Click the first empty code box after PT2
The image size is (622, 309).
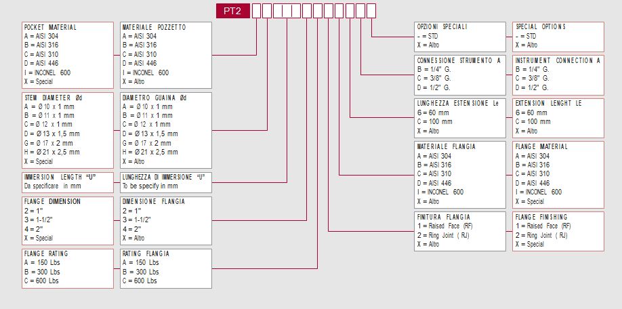[257, 11]
